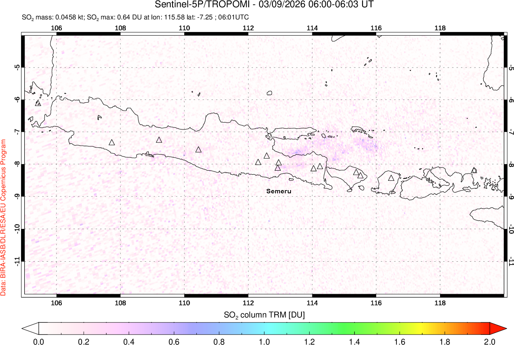Select the volcano triangle near 107.8°E in West Java

click(x=112, y=142)
